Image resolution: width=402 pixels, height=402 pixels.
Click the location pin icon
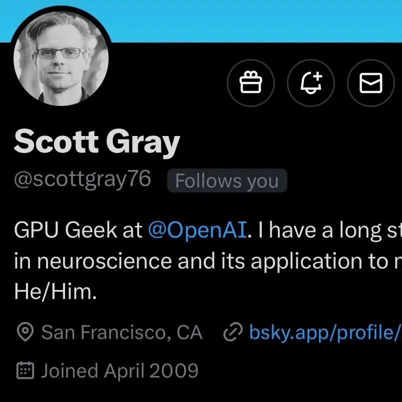pos(25,332)
